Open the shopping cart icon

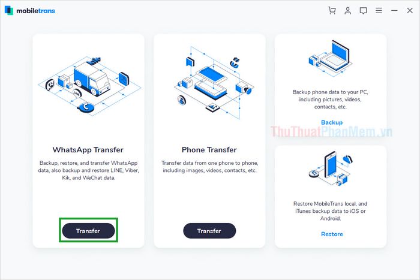(332, 11)
